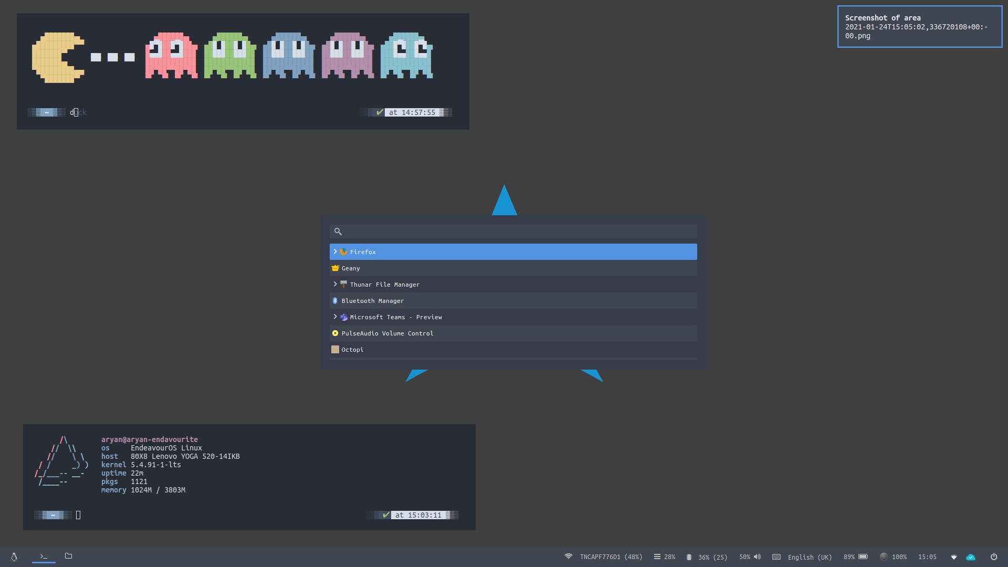Click the Octopi package icon
This screenshot has width=1008, height=567.
pos(335,350)
